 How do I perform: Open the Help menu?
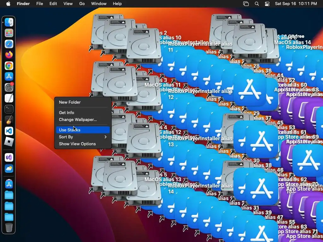tap(117, 4)
